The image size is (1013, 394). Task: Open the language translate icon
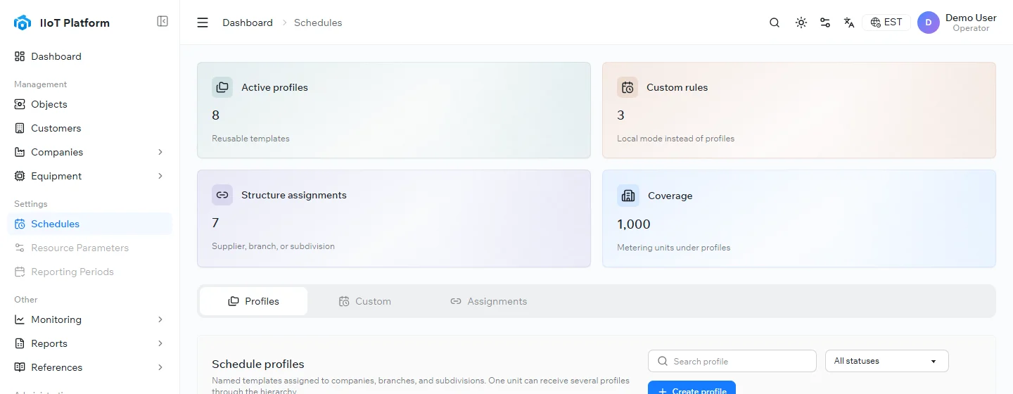pos(849,23)
